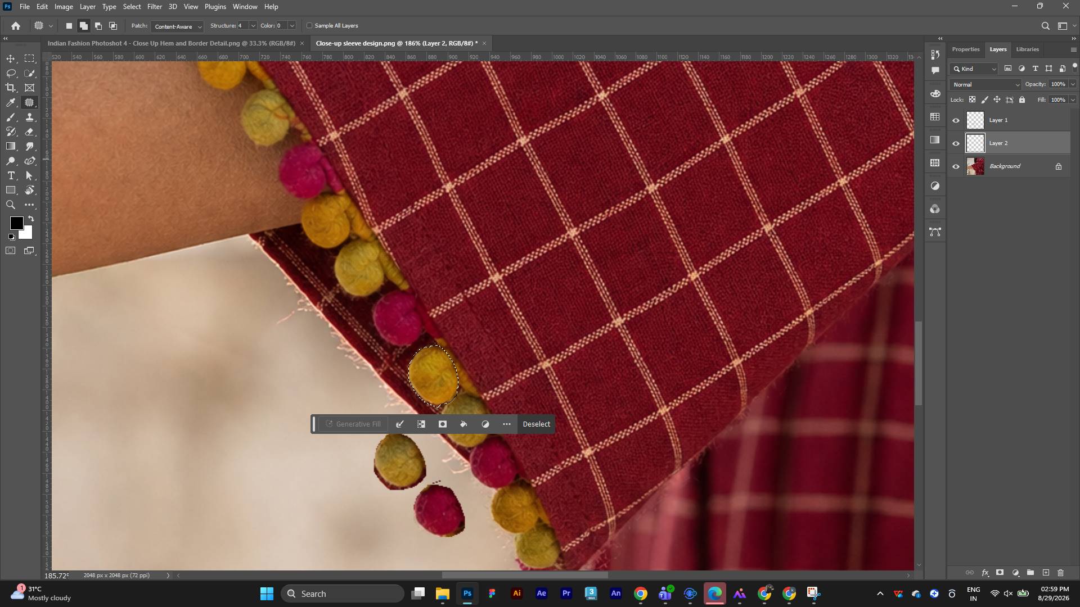Select the Brush tool
The image size is (1080, 607).
[11, 117]
